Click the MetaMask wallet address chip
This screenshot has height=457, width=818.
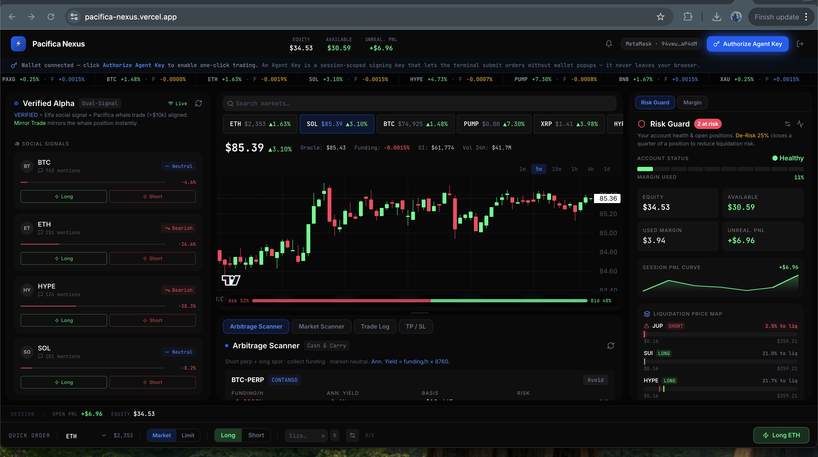coord(661,44)
